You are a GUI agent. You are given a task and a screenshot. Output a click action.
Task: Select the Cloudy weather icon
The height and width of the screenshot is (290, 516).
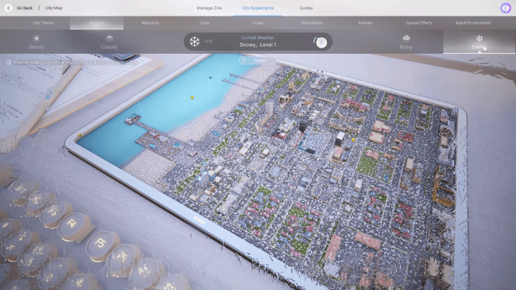(109, 38)
